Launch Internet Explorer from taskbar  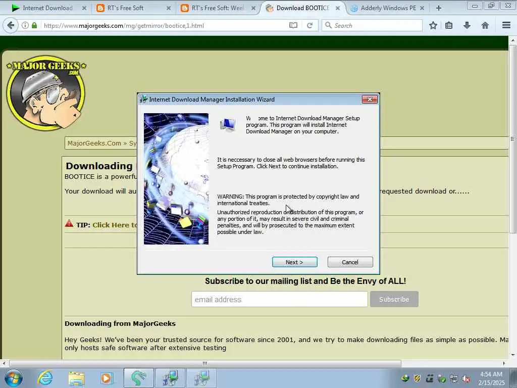pos(45,378)
